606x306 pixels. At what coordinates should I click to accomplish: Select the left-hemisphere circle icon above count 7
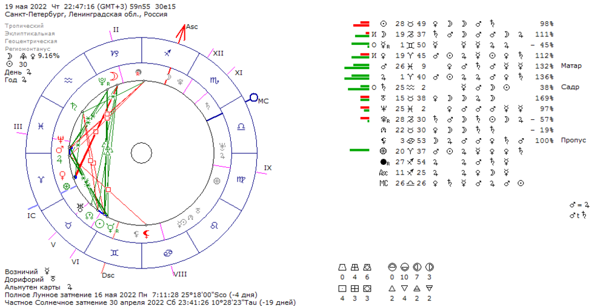pyautogui.click(x=417, y=267)
